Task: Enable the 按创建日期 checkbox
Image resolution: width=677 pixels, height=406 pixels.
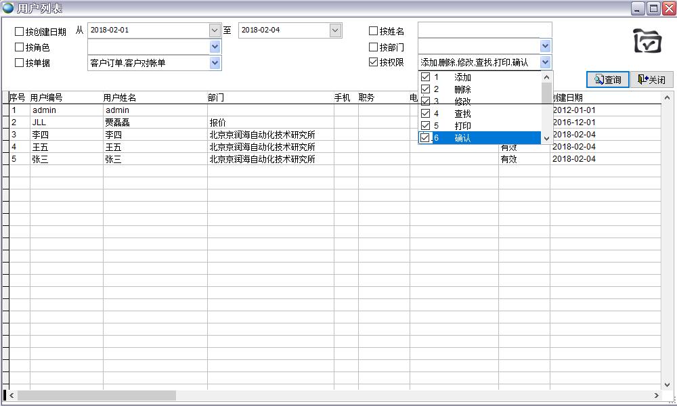Action: click(20, 31)
